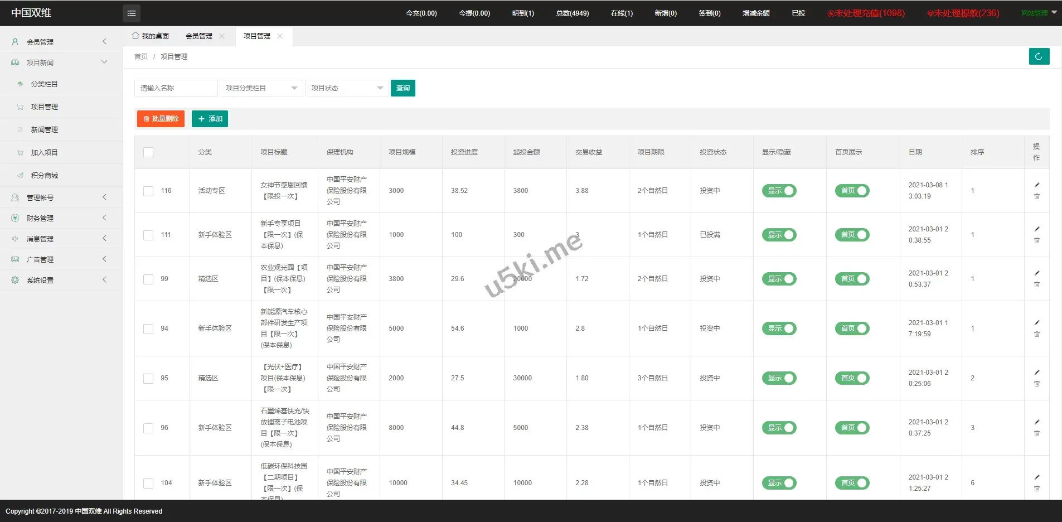This screenshot has height=522, width=1062.
Task: Click the 查询 search button
Action: [403, 88]
